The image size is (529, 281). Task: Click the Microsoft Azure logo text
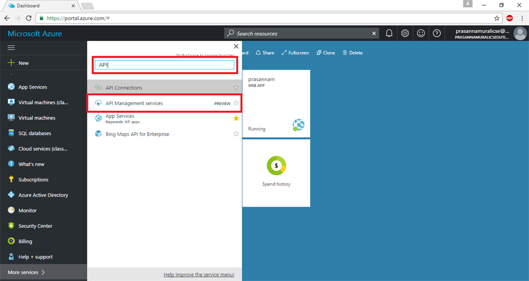coord(35,34)
